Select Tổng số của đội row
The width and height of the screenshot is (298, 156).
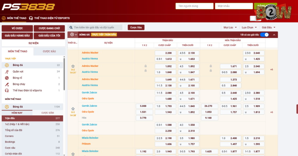point(32,130)
